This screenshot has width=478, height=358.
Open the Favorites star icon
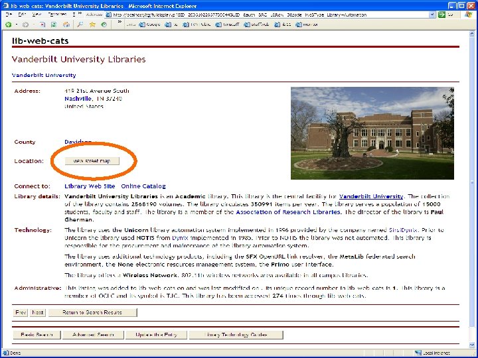tap(92, 25)
